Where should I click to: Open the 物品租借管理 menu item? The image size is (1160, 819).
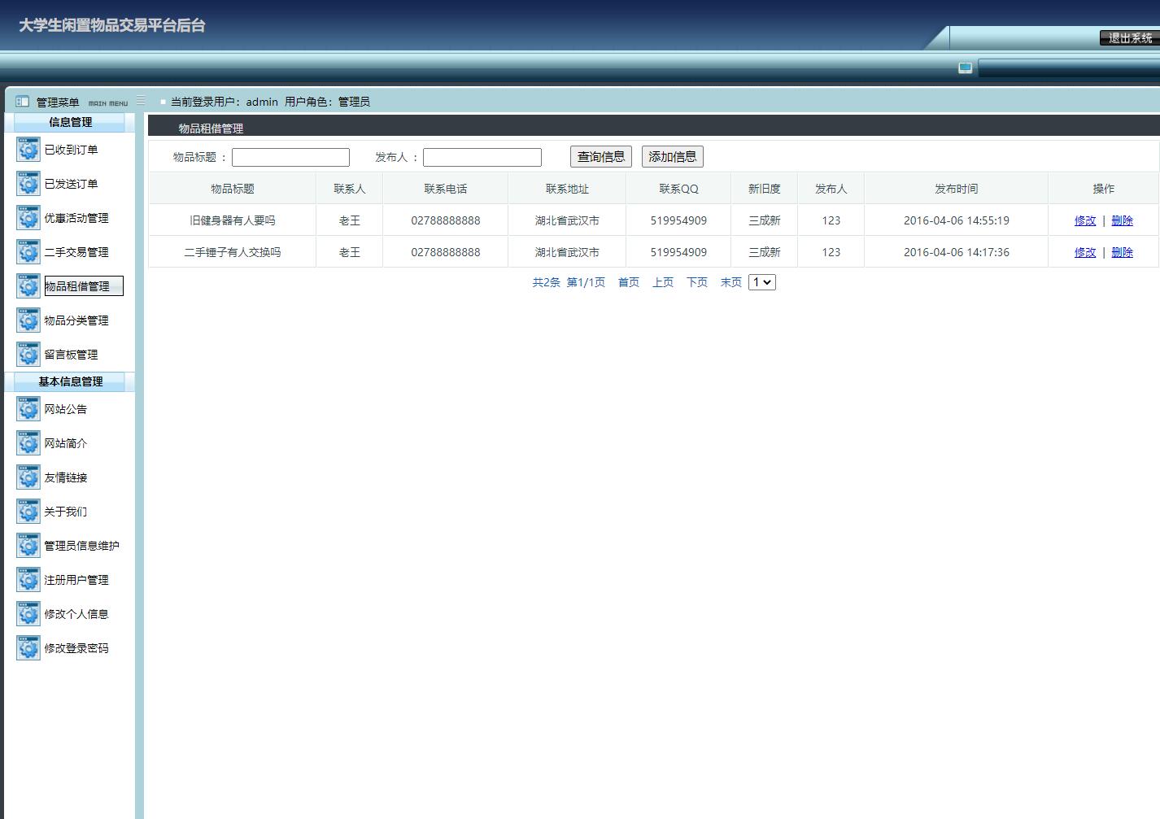tap(82, 285)
